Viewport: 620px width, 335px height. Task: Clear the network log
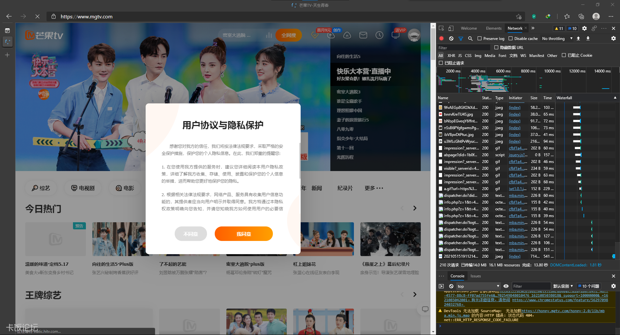[x=451, y=38]
